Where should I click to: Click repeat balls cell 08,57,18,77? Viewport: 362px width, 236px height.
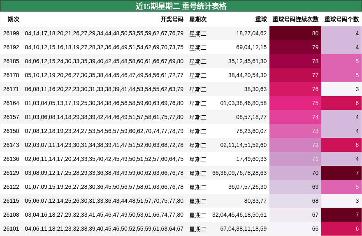click(x=251, y=117)
